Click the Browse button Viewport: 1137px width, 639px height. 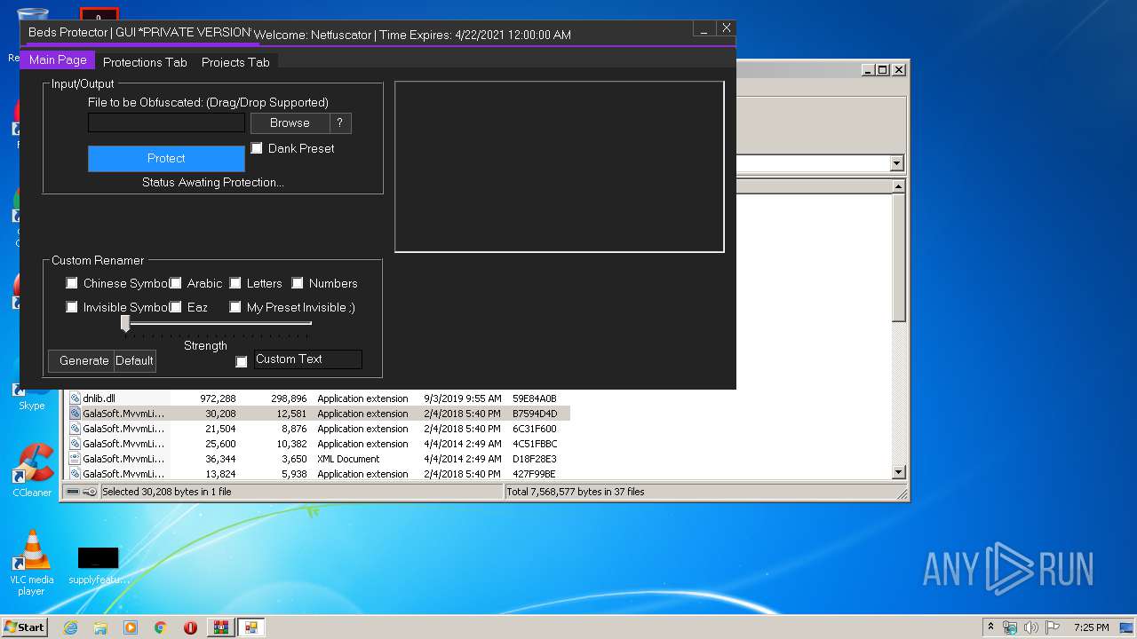[x=290, y=123]
